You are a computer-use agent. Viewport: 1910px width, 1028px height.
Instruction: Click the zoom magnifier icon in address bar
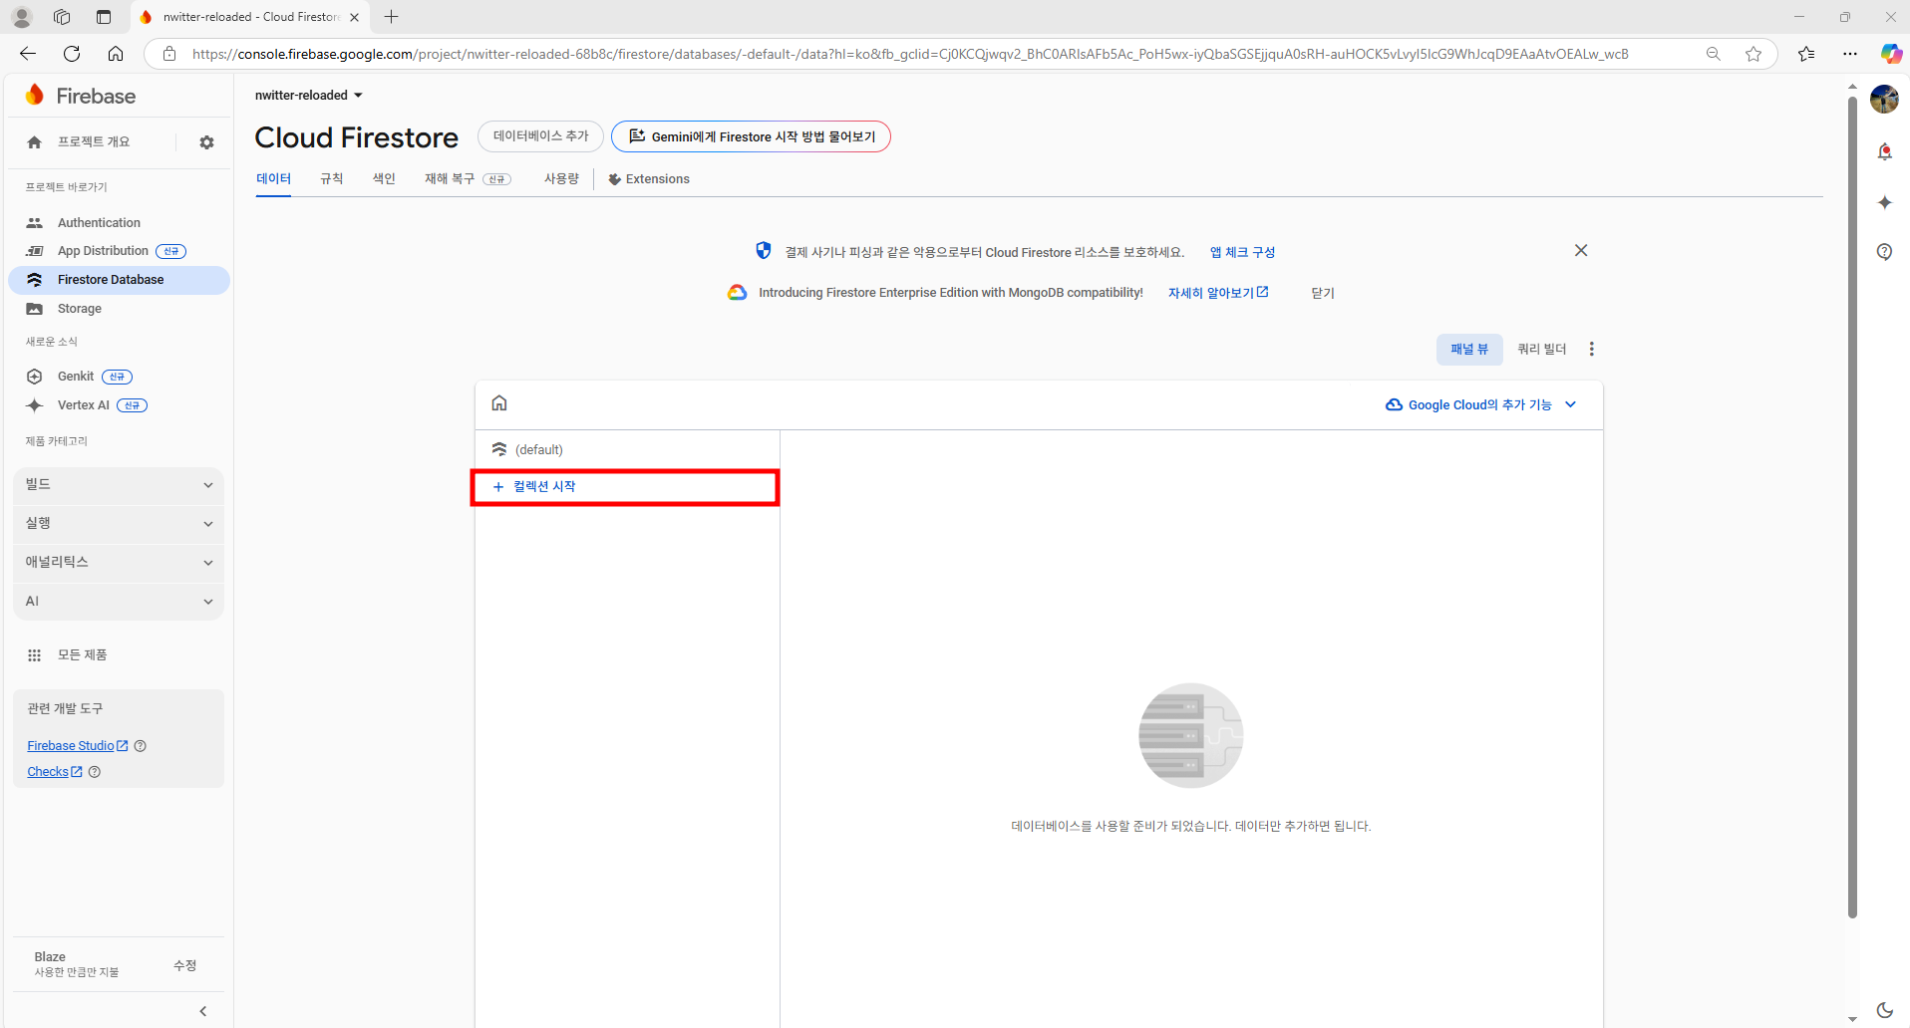coord(1714,54)
